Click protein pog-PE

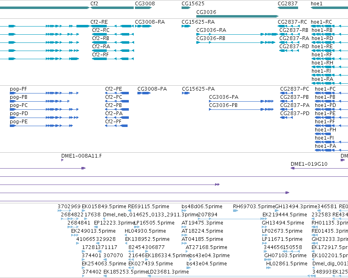[19, 122]
